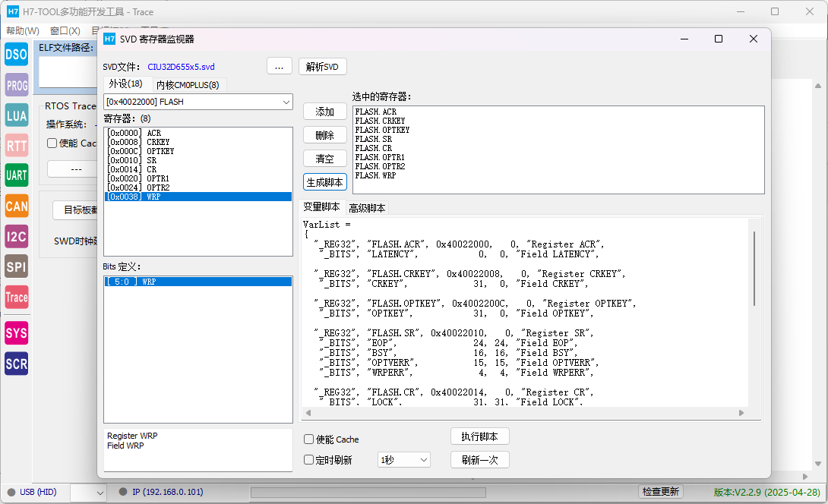Click main window scrollbar down arrow
The height and width of the screenshot is (504, 828).
[818, 464]
